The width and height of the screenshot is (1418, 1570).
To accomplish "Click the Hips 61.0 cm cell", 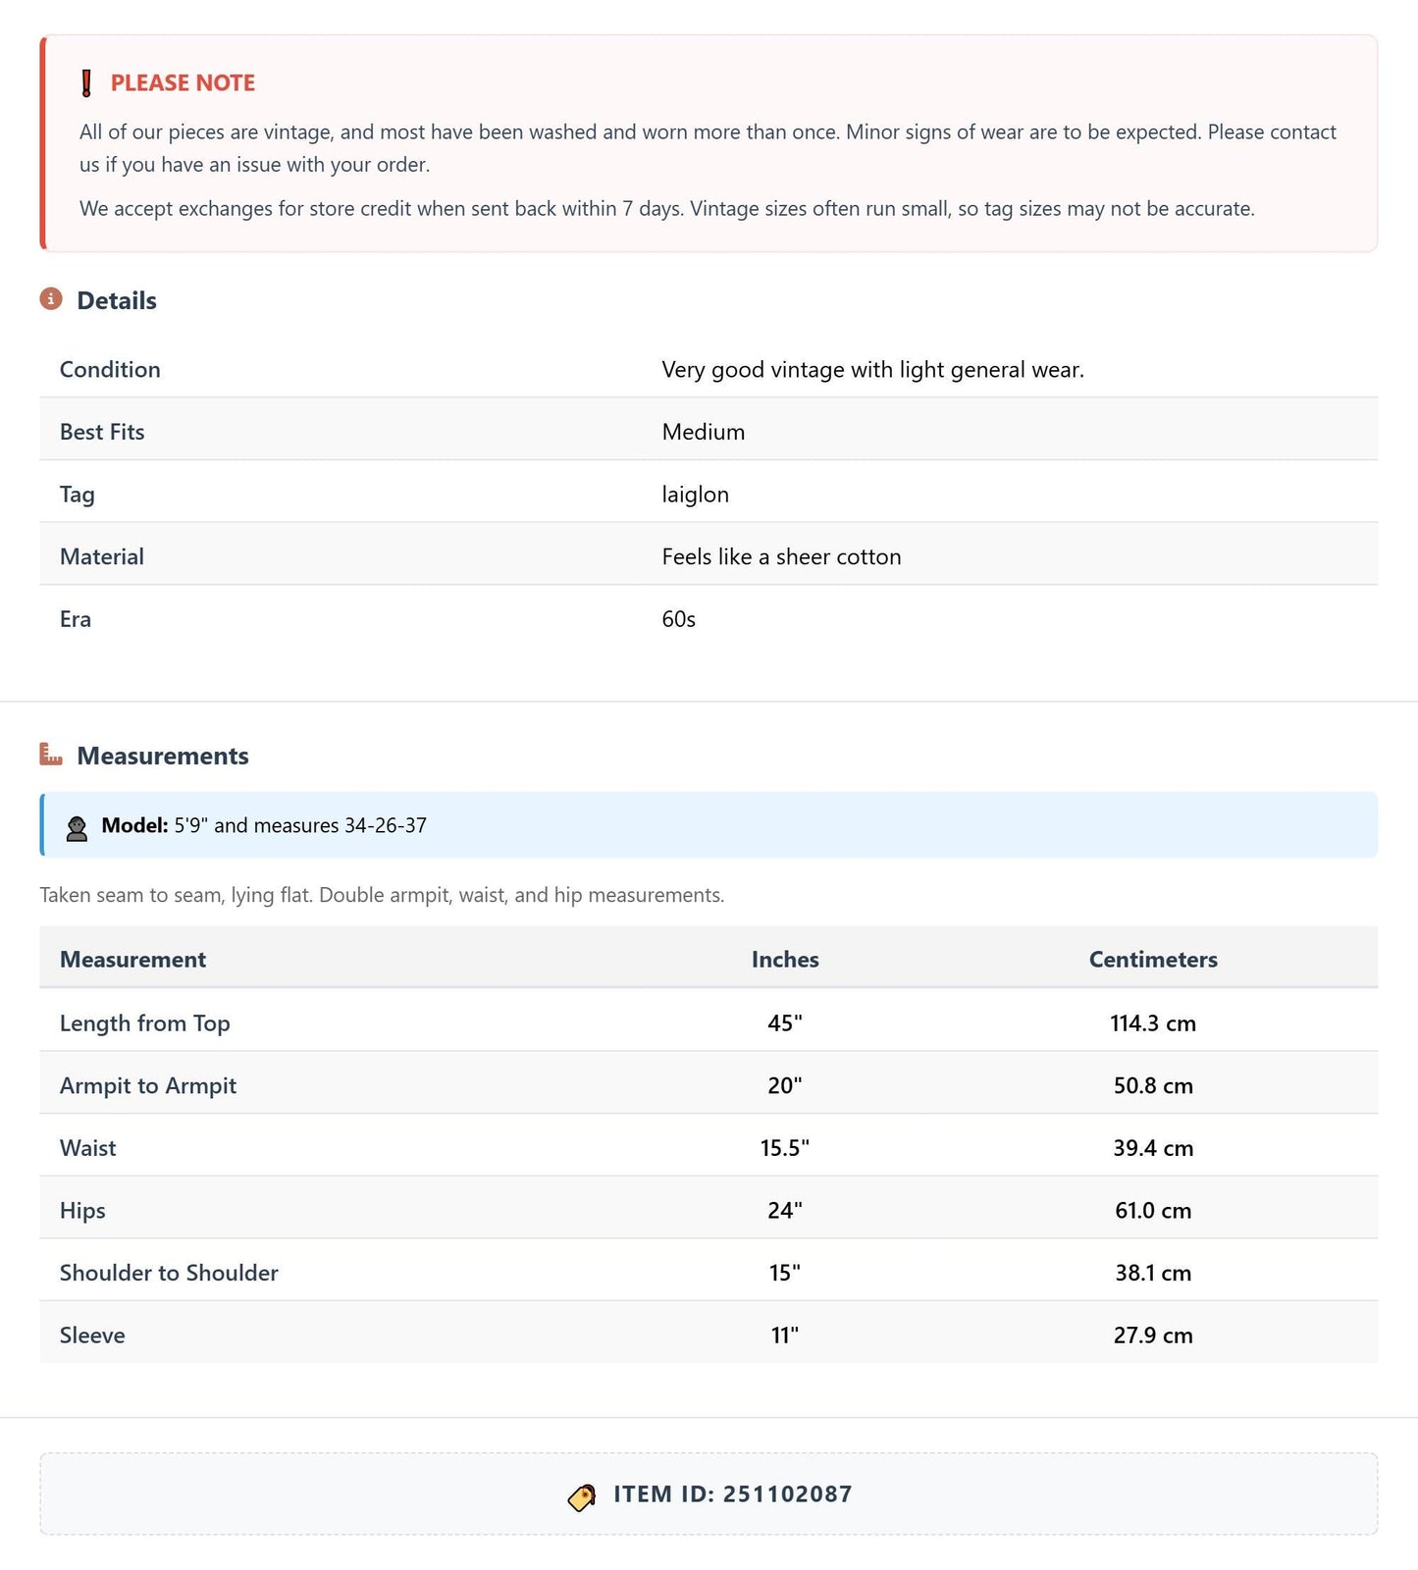I will 1153,1211.
